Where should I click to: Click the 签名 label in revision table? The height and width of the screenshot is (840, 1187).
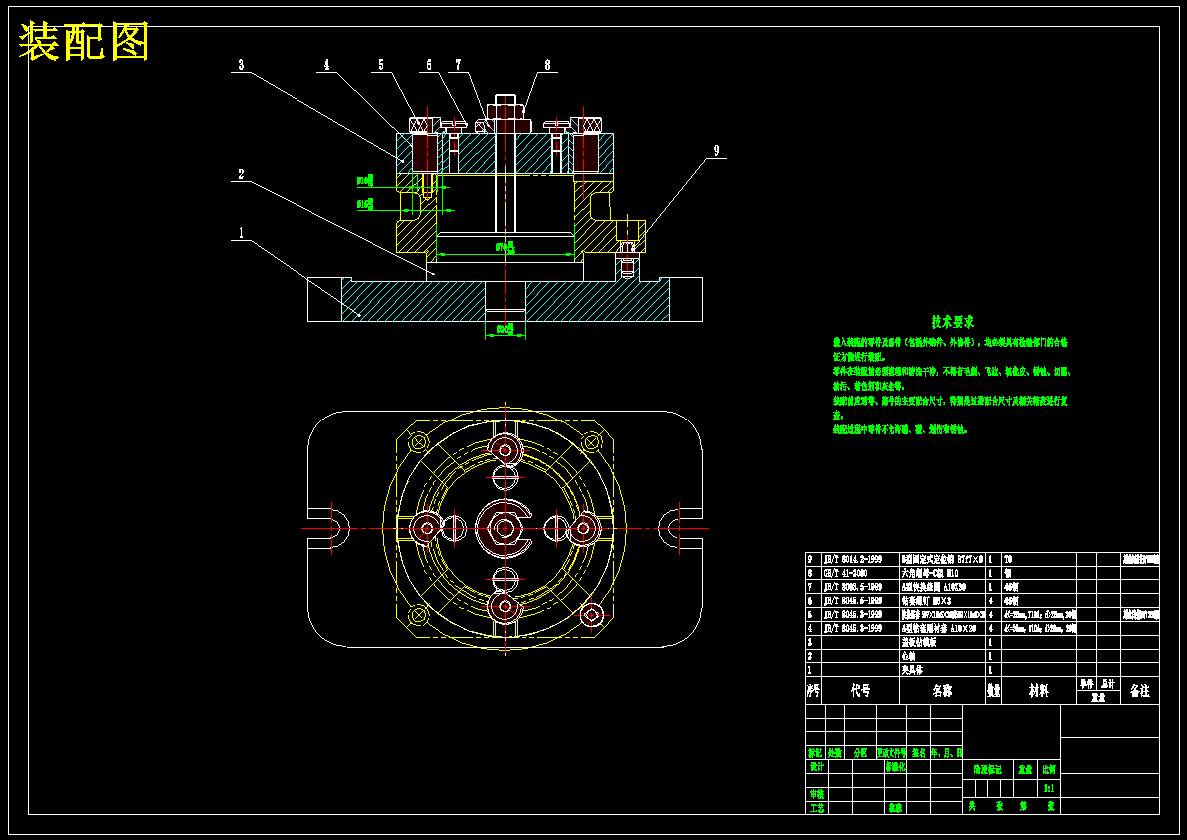tap(918, 753)
